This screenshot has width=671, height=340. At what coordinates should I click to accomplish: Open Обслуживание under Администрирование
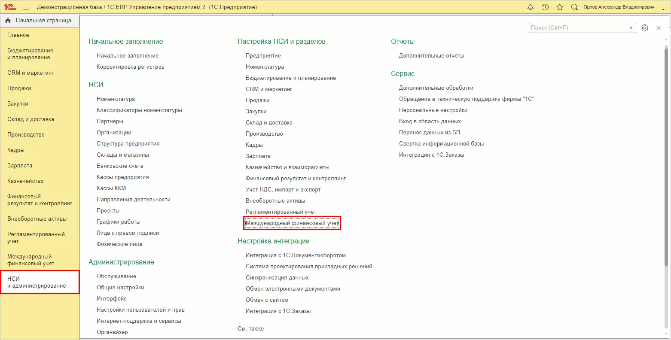[x=116, y=276]
